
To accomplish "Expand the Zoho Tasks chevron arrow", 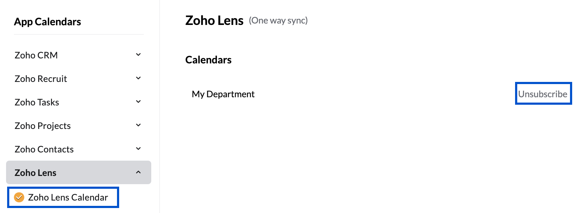I will (138, 102).
